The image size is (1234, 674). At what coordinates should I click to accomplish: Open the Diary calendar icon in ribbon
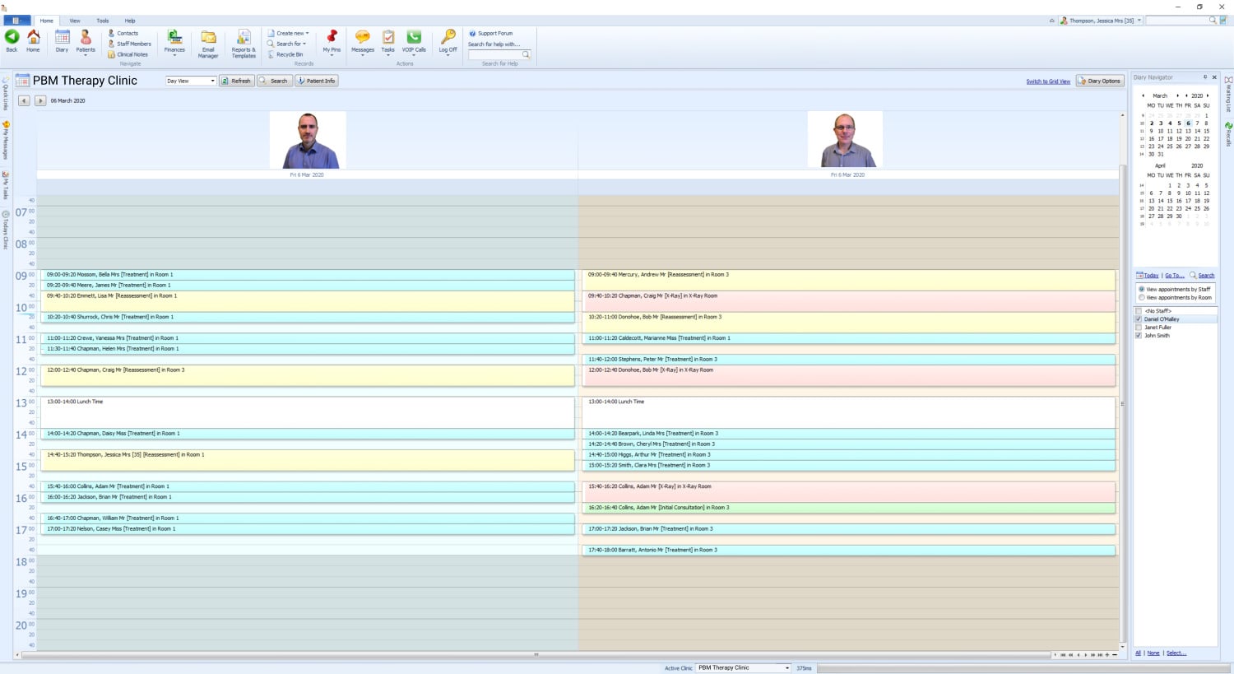coord(62,38)
